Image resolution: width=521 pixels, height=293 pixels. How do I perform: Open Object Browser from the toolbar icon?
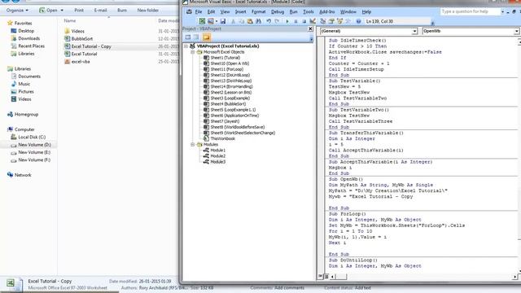point(339,21)
